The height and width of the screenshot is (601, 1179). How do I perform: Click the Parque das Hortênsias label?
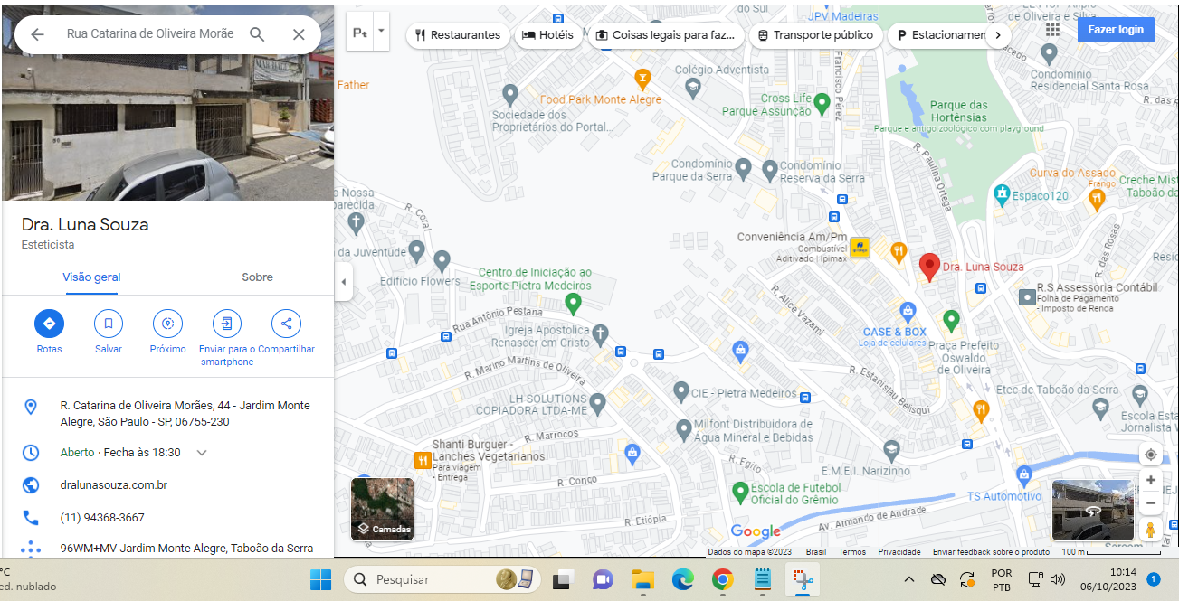[958, 111]
